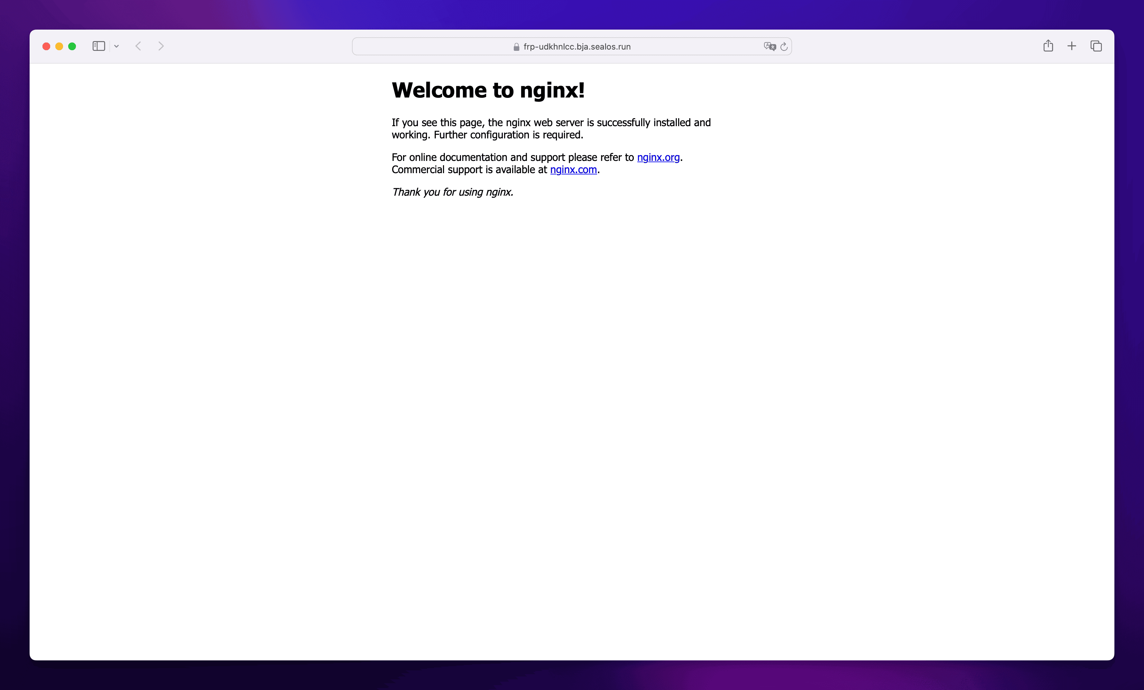Viewport: 1144px width, 690px height.
Task: Click the 'Welcome to nginx!' heading
Action: 488,90
